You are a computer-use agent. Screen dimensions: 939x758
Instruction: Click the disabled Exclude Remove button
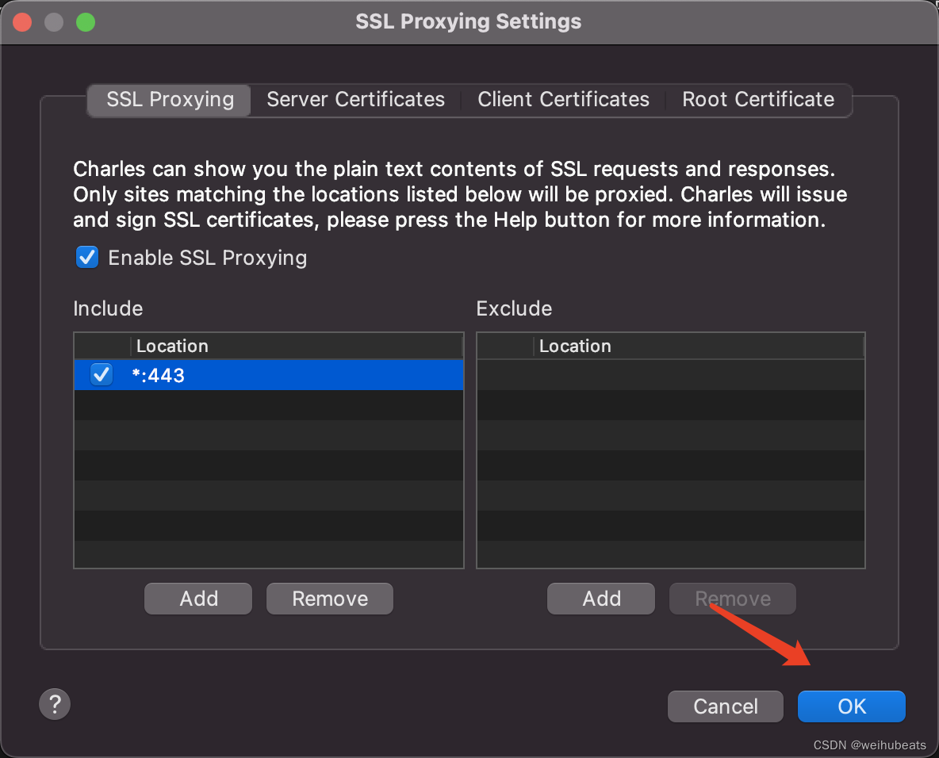(x=732, y=599)
